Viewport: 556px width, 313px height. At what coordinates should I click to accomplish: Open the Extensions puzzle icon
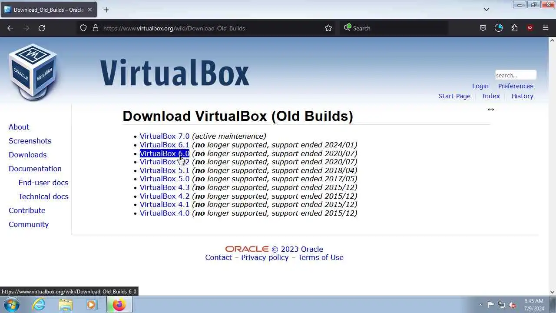point(514,28)
